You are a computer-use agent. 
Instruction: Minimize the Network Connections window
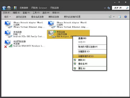(x=115, y=2)
